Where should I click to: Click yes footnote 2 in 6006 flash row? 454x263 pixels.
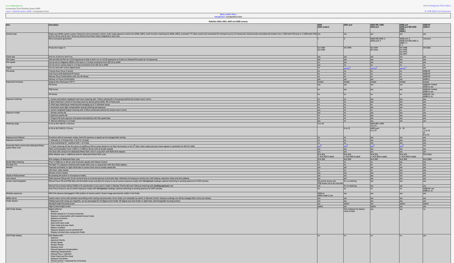(x=319, y=146)
